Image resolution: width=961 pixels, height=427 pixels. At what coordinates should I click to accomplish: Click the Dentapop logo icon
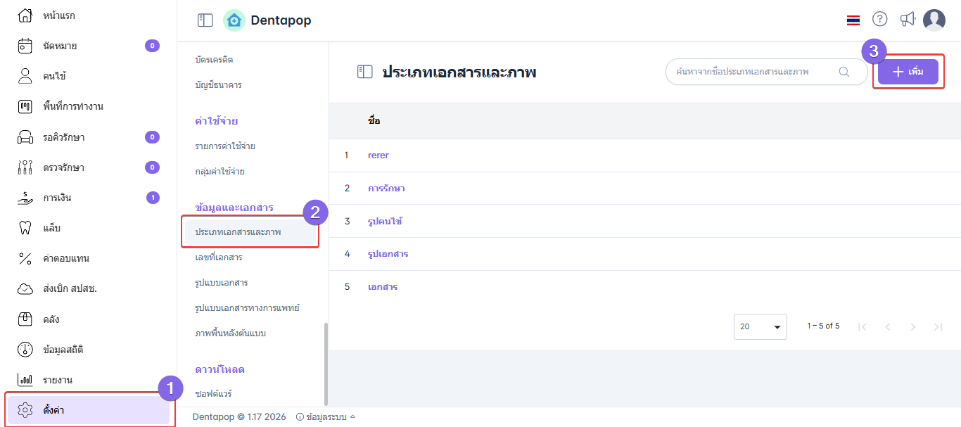(234, 20)
